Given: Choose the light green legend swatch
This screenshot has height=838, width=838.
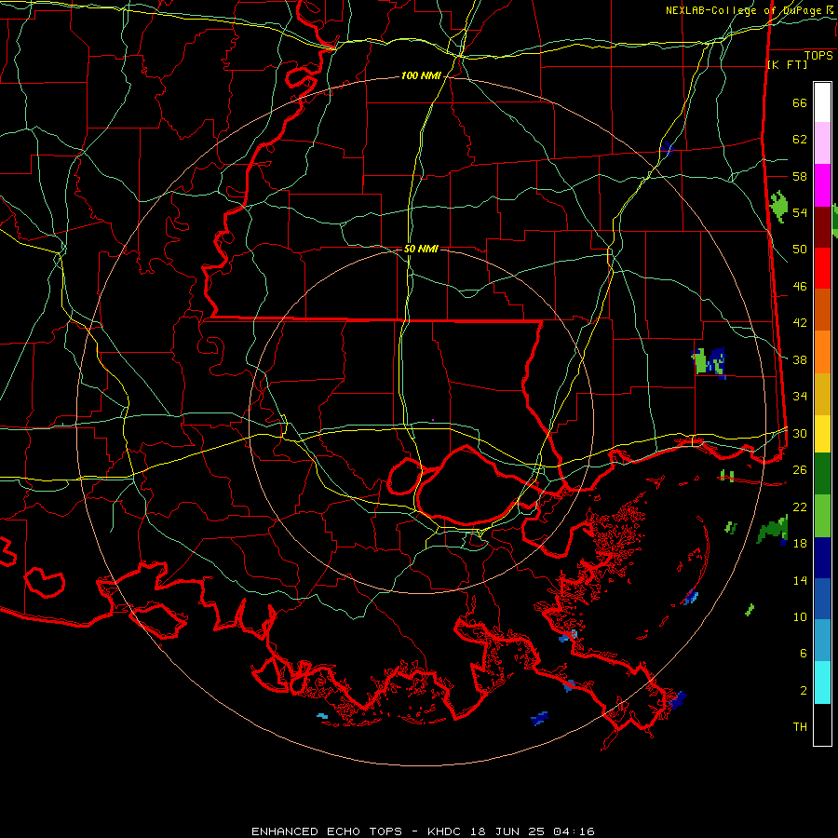Looking at the screenshot, I should tap(822, 516).
